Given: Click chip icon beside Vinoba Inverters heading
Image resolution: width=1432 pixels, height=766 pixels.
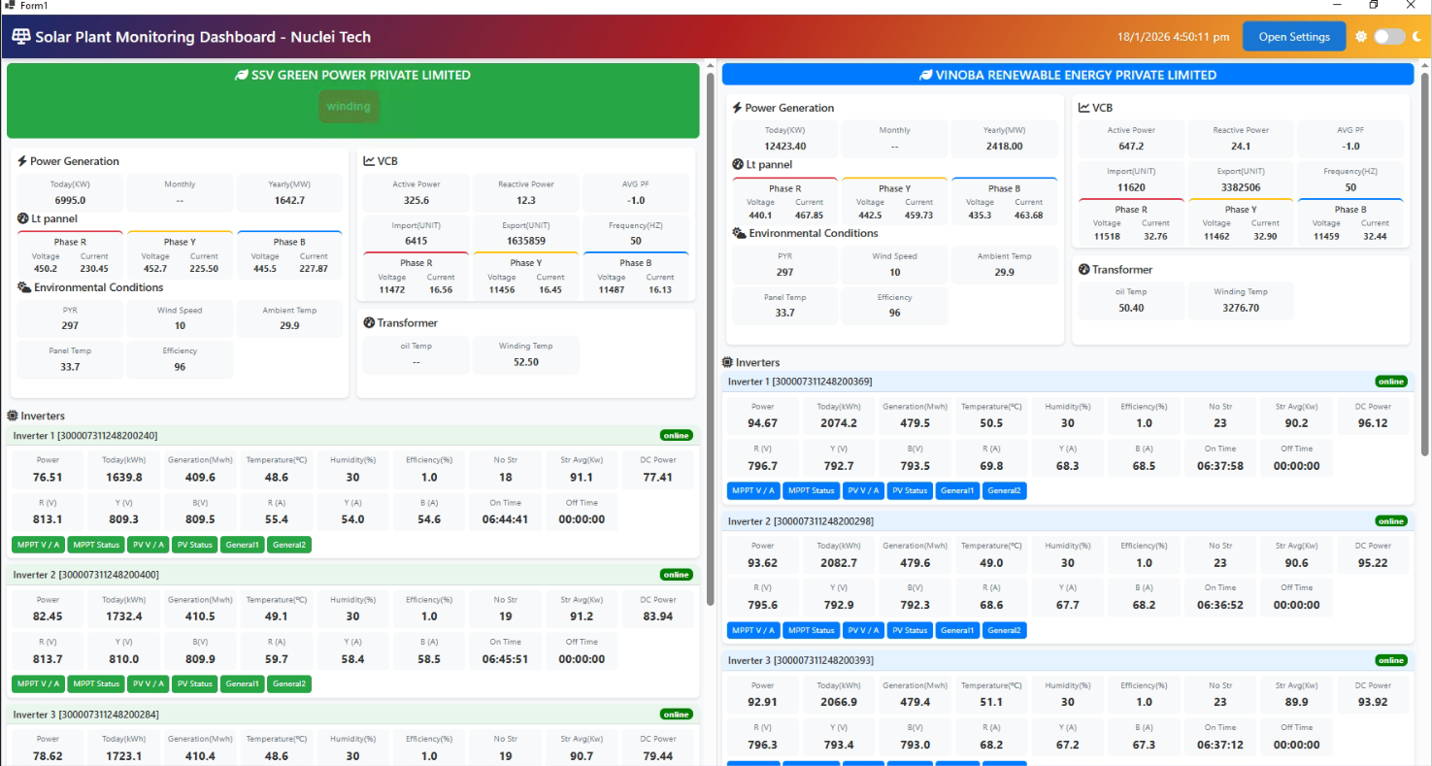Looking at the screenshot, I should click(727, 362).
